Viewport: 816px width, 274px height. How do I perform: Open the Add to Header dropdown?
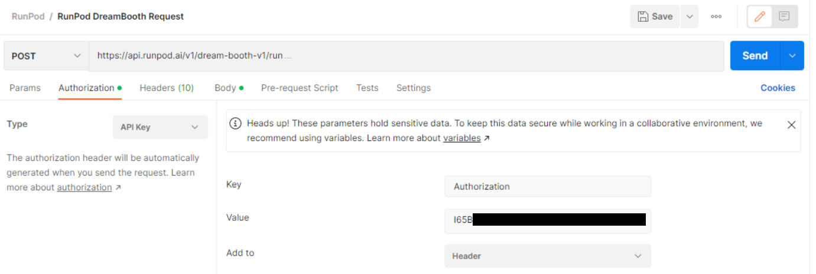click(548, 256)
